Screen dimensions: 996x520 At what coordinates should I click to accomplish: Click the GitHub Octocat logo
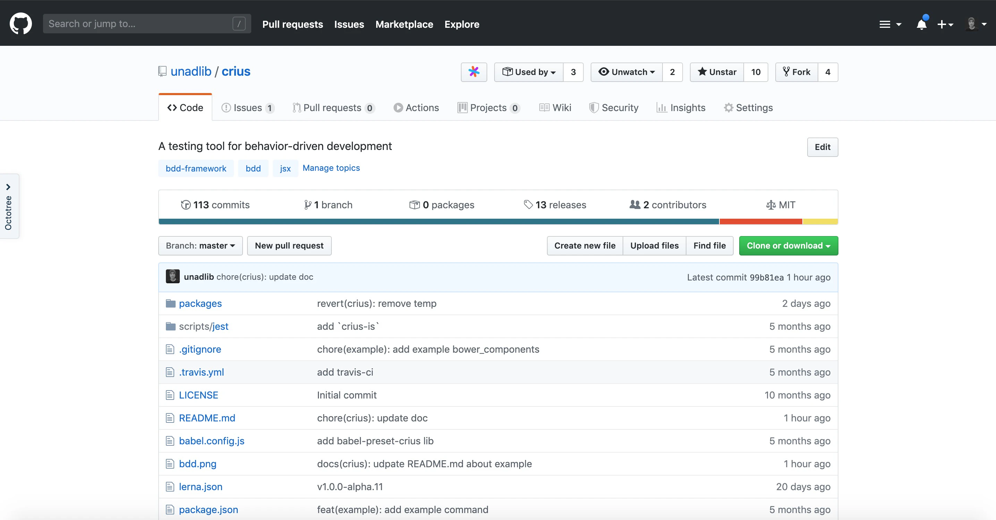[x=20, y=24]
